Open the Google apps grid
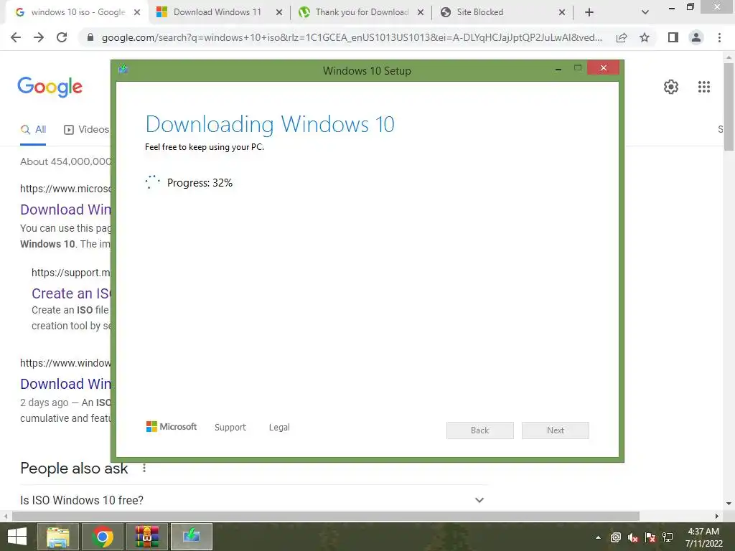Image resolution: width=735 pixels, height=551 pixels. (704, 87)
